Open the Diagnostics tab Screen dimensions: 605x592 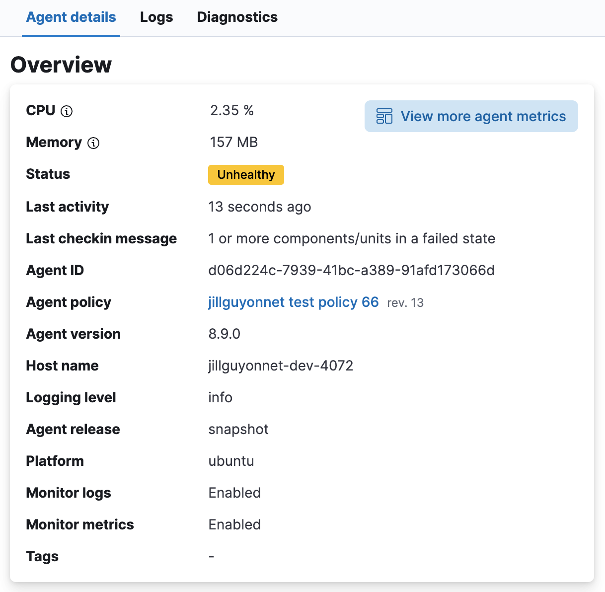[x=237, y=16]
